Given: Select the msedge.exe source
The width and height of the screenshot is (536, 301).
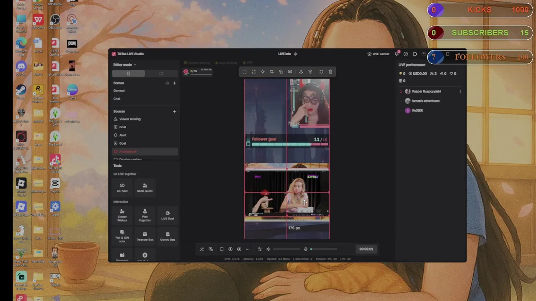Looking at the screenshot, I should point(145,151).
